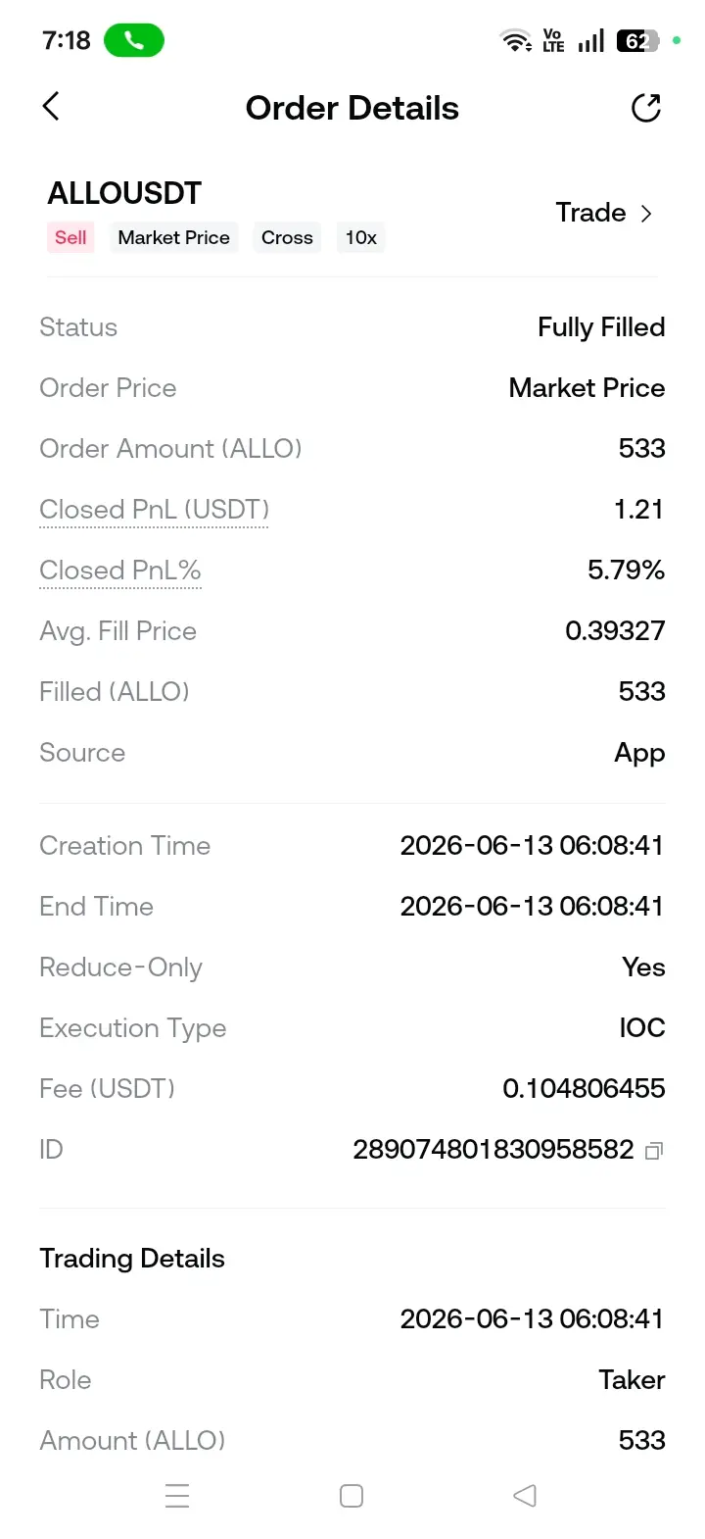Tap the 10x leverage tag
Screen dimensions: 705x1539
tap(361, 238)
